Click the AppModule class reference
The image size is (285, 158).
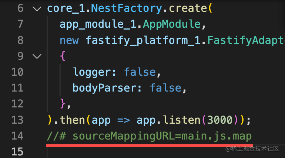tap(172, 24)
